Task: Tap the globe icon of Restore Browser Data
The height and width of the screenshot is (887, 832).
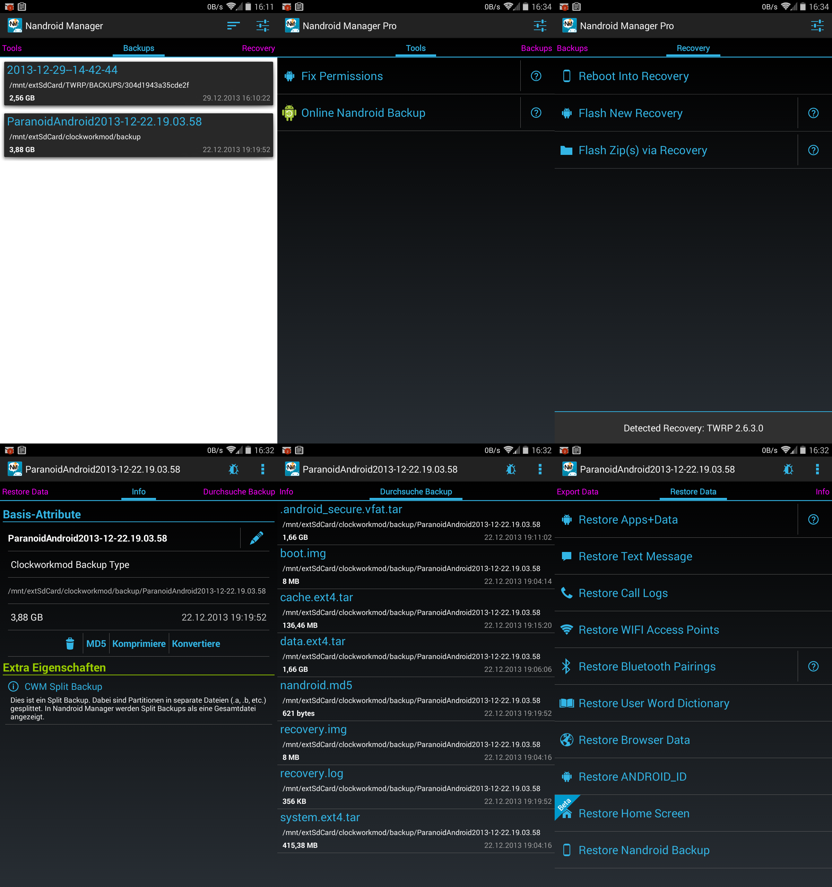Action: [x=566, y=740]
